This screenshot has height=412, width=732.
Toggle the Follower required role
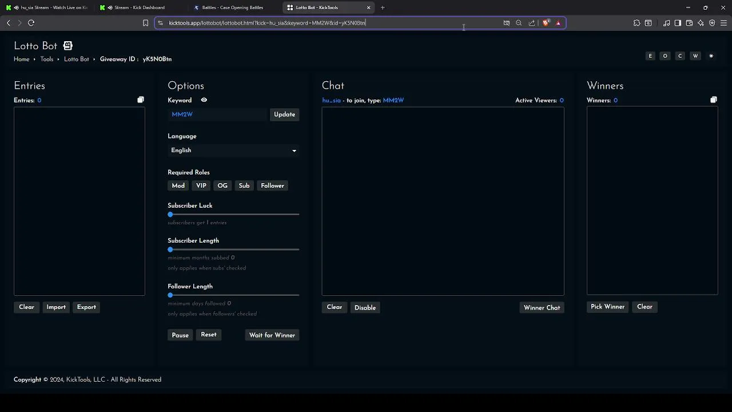point(272,185)
